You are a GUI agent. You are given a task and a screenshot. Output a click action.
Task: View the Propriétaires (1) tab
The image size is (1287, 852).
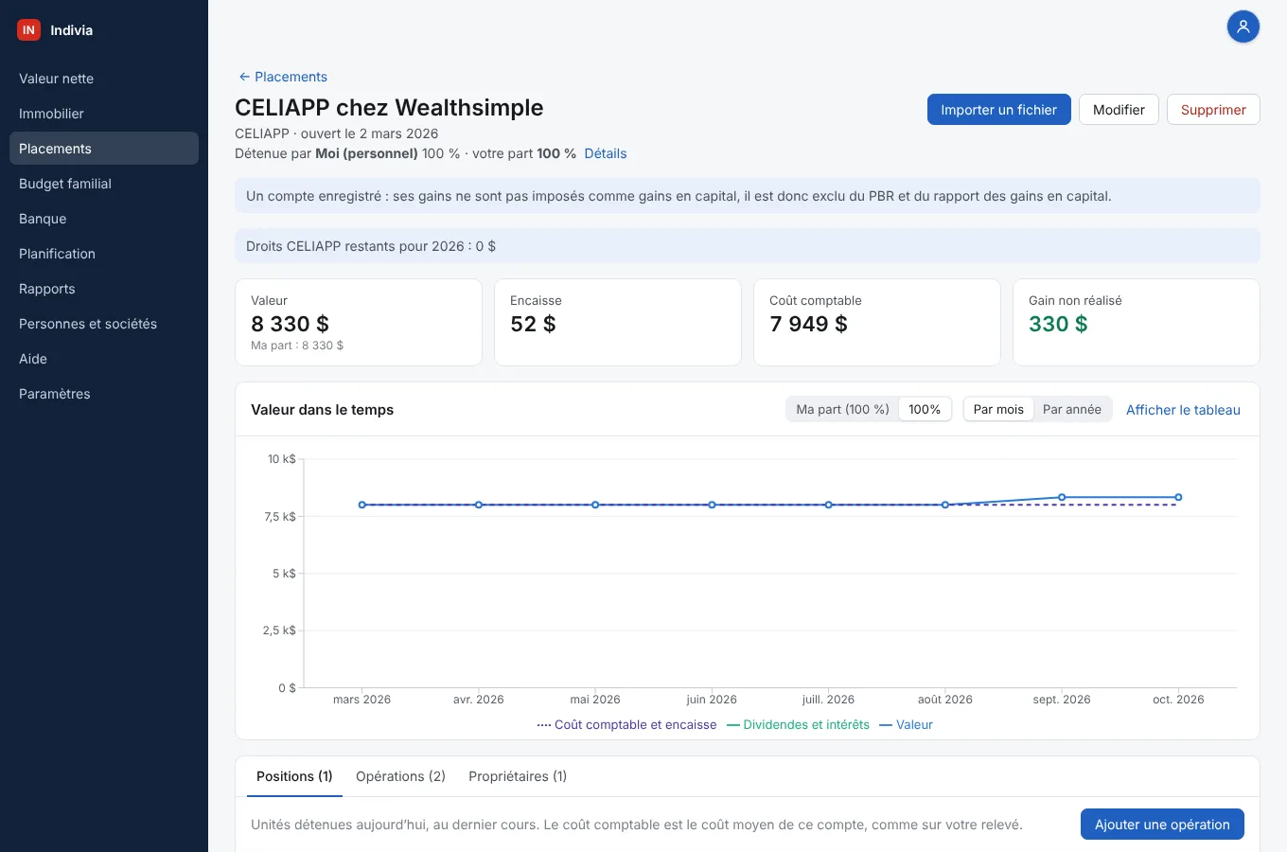[518, 776]
